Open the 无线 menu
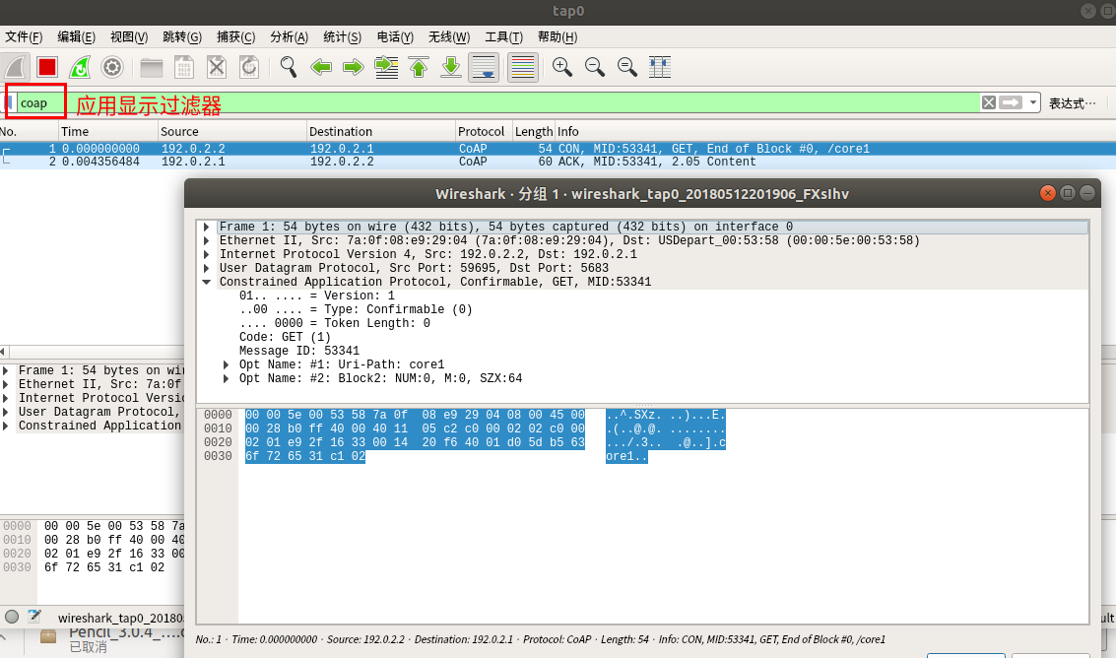 click(449, 37)
